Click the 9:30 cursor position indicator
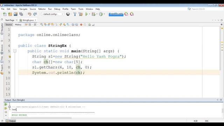This screenshot has height=126, width=224. [x=195, y=121]
